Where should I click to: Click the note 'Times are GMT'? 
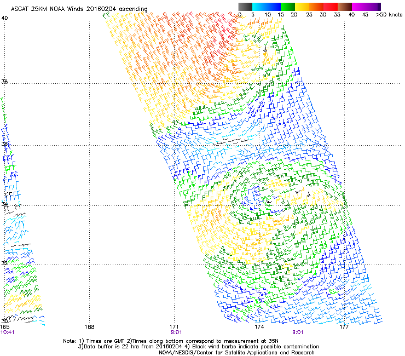click(x=105, y=341)
